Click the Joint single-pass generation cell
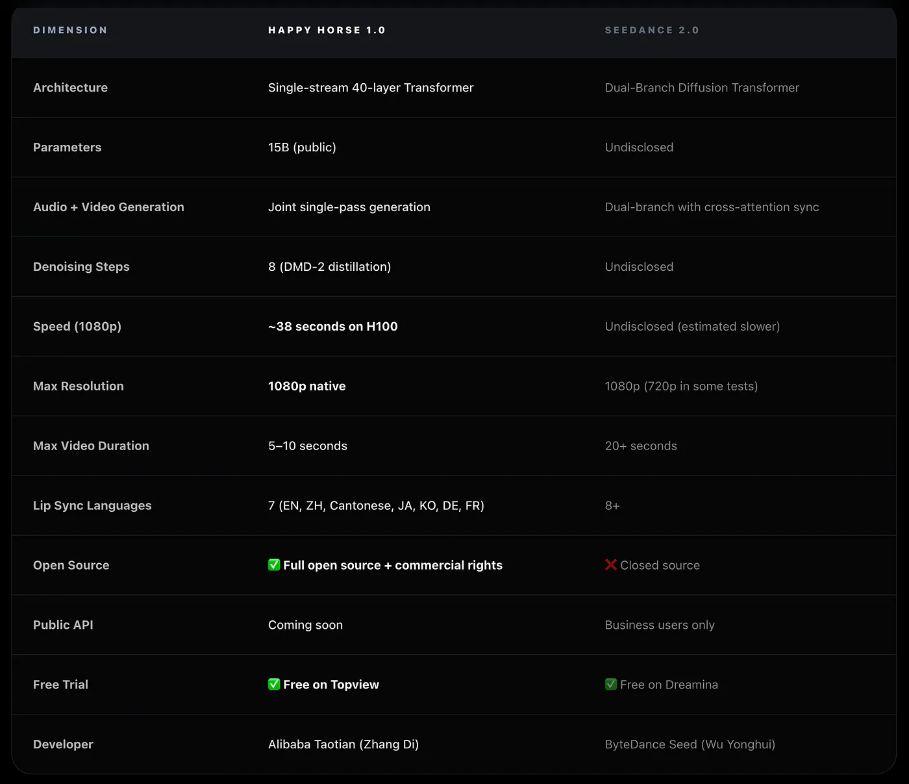The width and height of the screenshot is (909, 784). [349, 207]
